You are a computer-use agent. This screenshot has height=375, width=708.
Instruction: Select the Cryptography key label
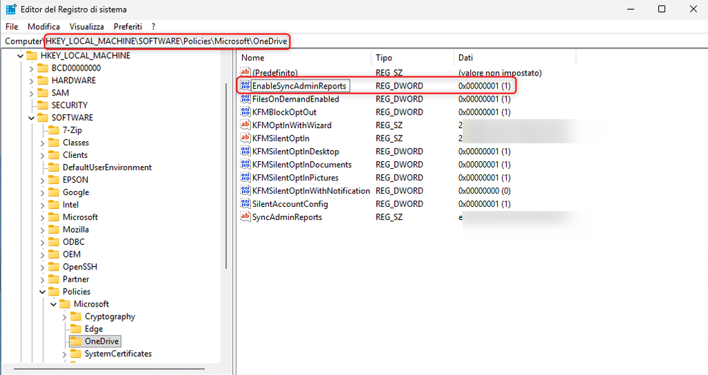(x=110, y=316)
